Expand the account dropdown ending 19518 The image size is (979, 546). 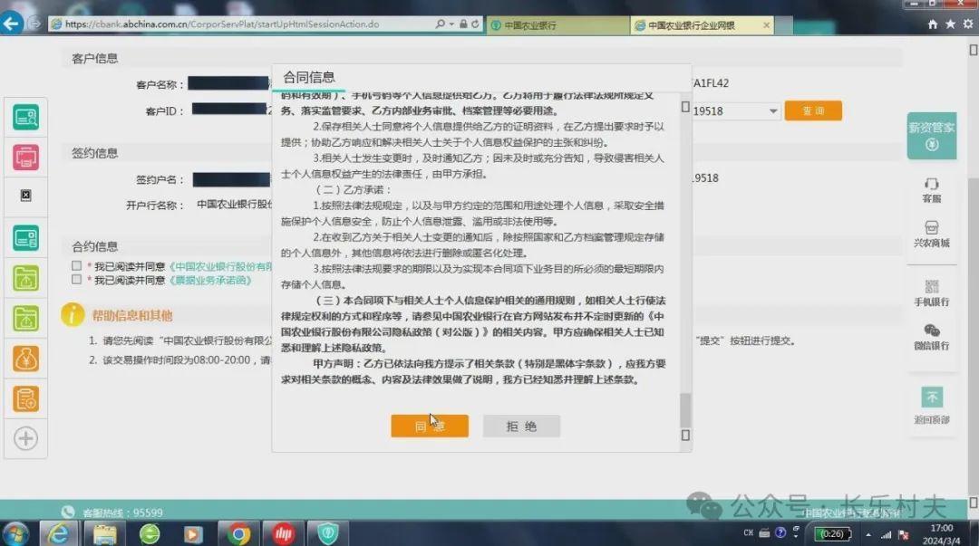tap(773, 111)
